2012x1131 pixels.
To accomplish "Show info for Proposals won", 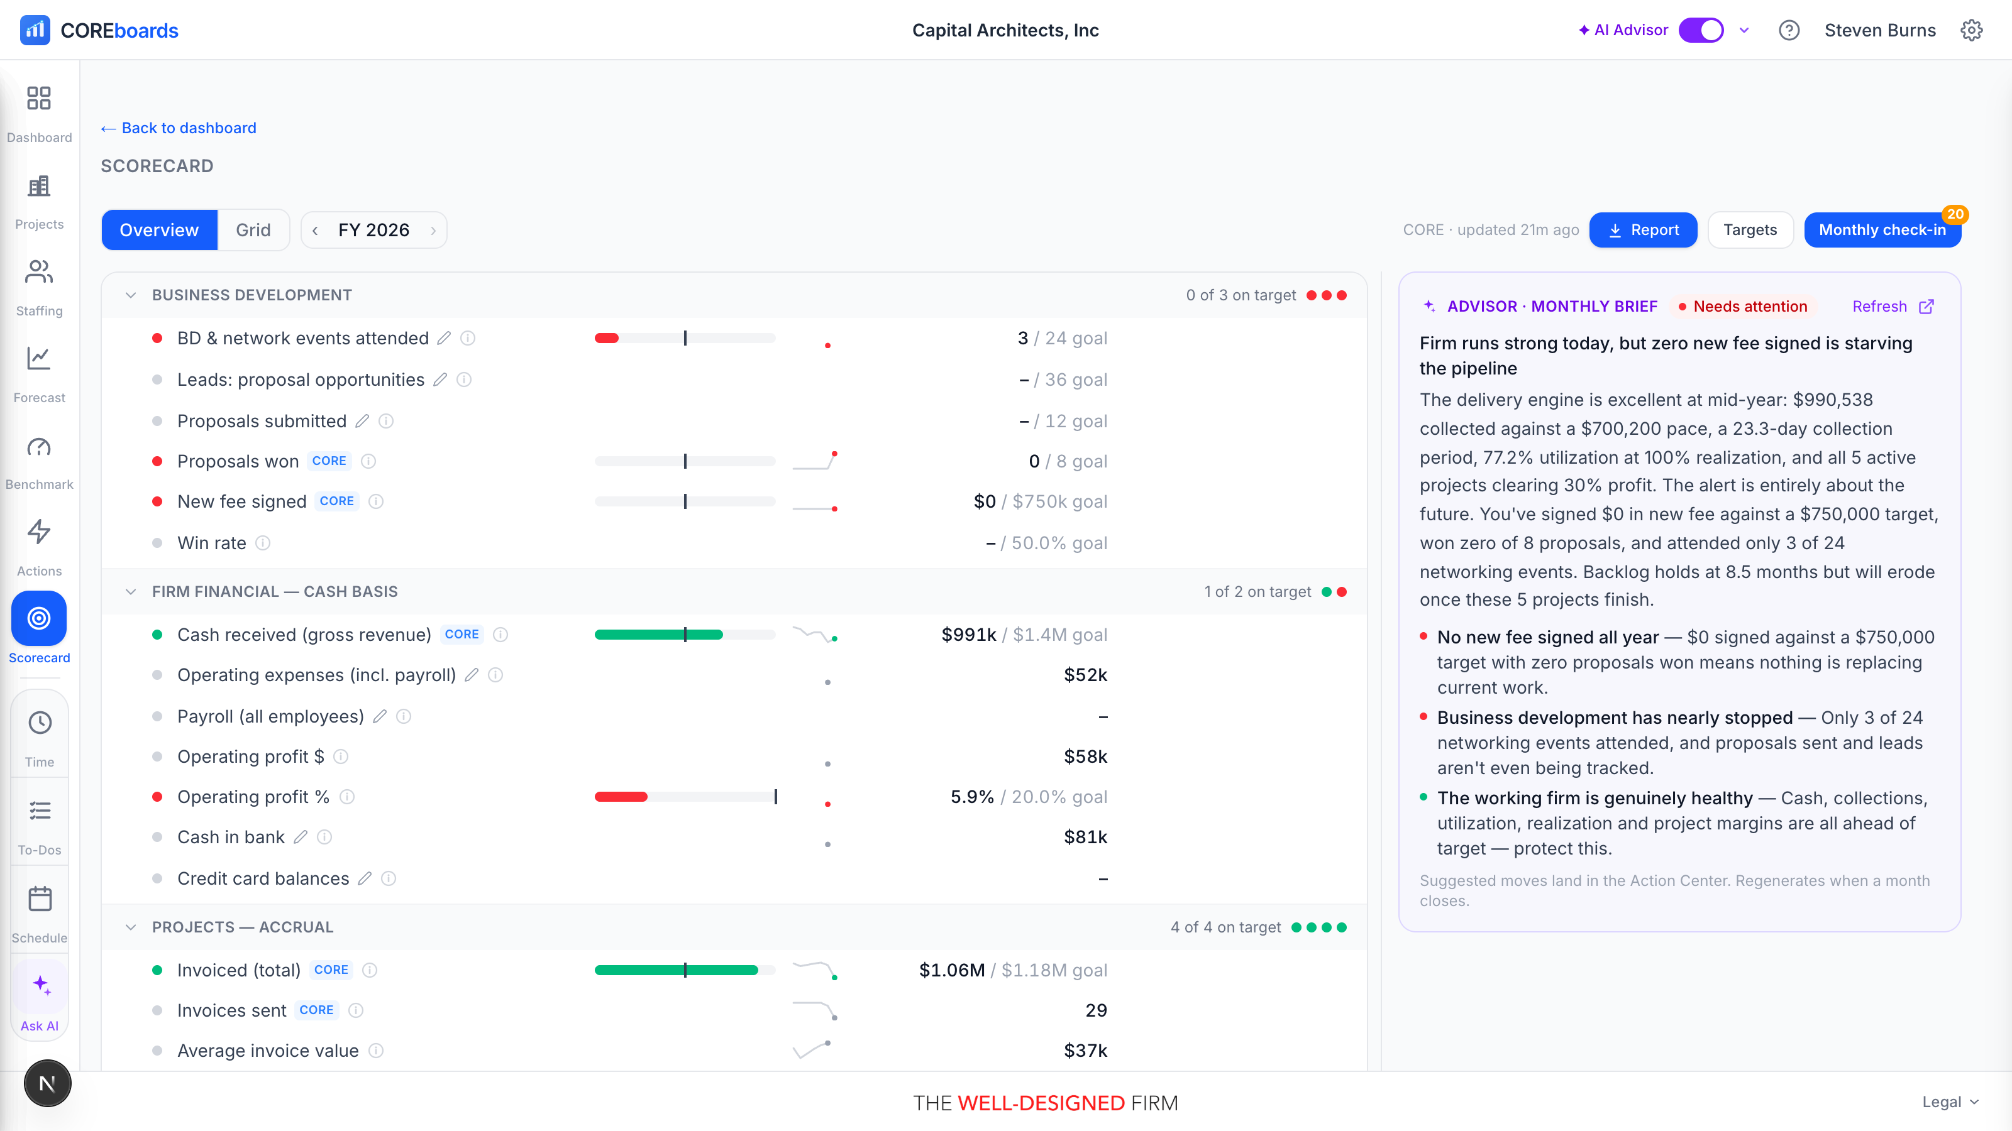I will tap(368, 461).
